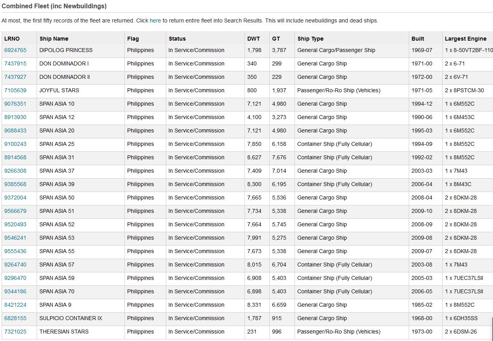Click the 'General Cargo/Passenger Ship' type cell

[336, 50]
